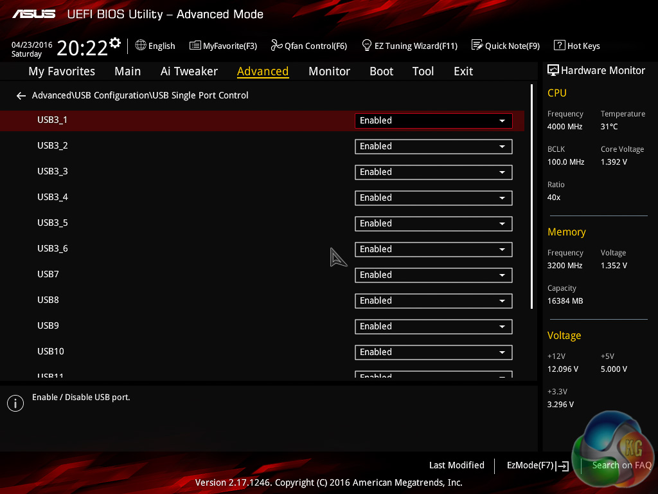Click the CPU frequency 4000 MHz value
Image resolution: width=658 pixels, height=494 pixels.
[x=565, y=127]
